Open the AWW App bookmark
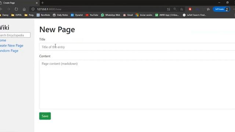235x132 pixels. click(167, 15)
